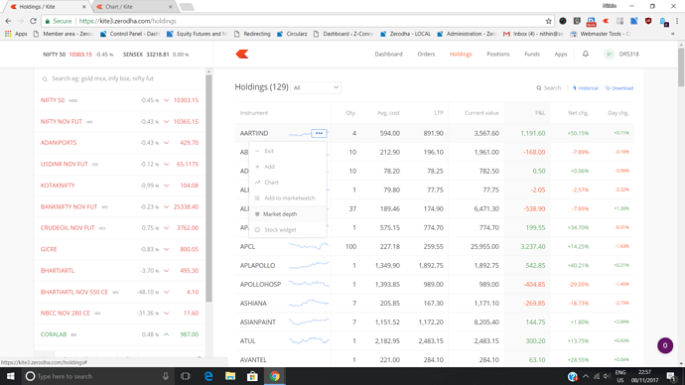Click USDINR NOV FUT in watchlist

point(65,164)
